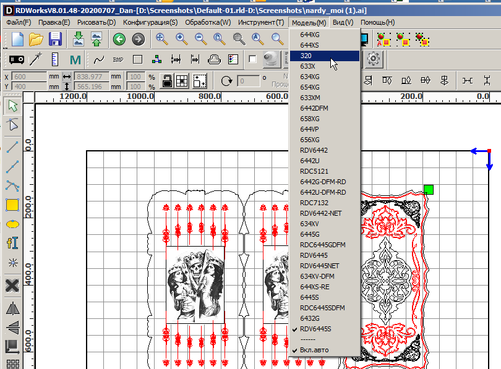Click the rotation angle input field
Screen dimensions: 501x369
(249, 81)
